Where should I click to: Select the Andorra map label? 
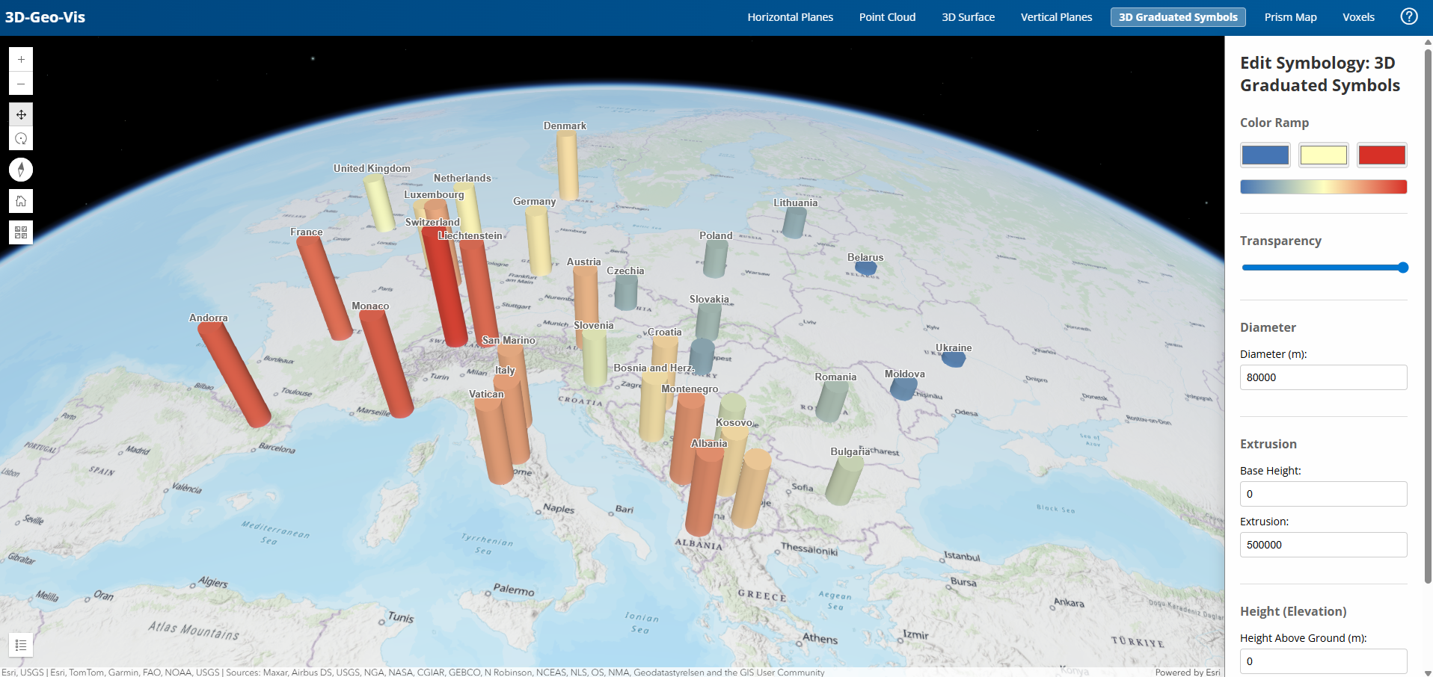point(208,318)
